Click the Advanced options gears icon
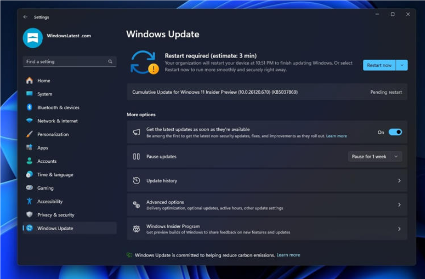The image size is (425, 279). (136, 205)
